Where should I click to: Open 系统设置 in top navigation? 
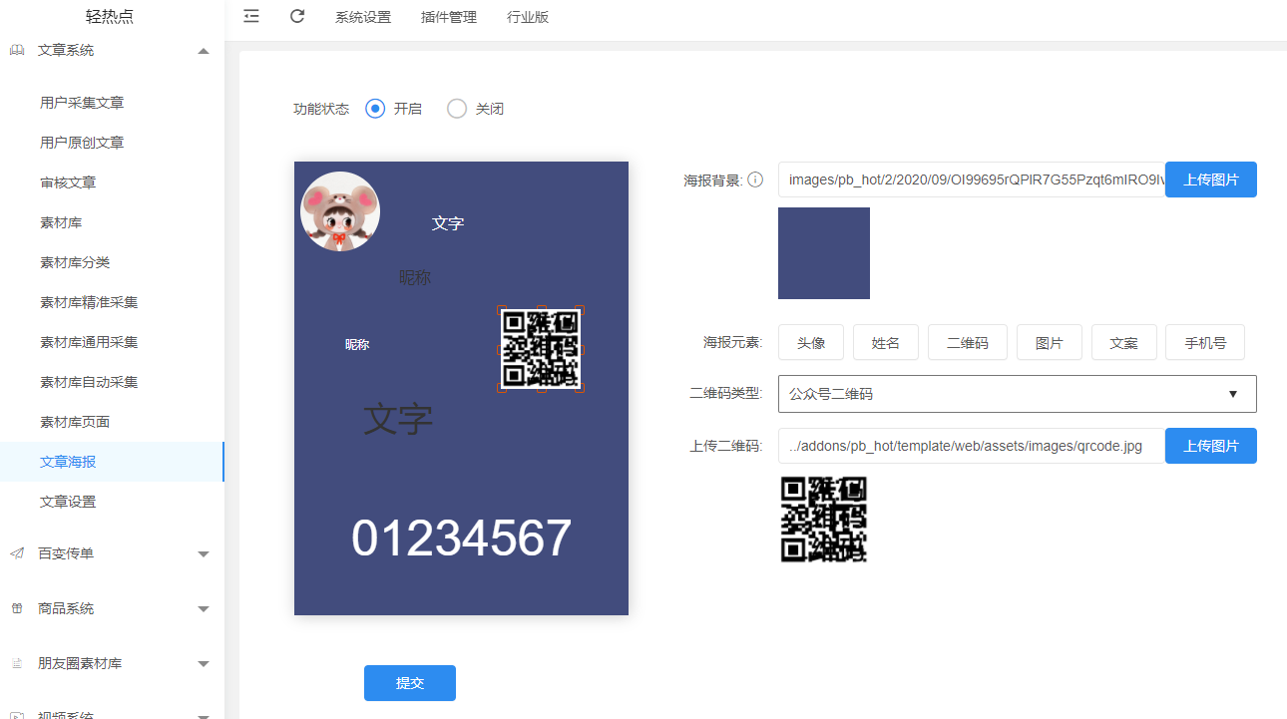(363, 17)
